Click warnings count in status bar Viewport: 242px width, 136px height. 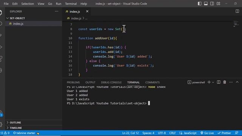7,133
